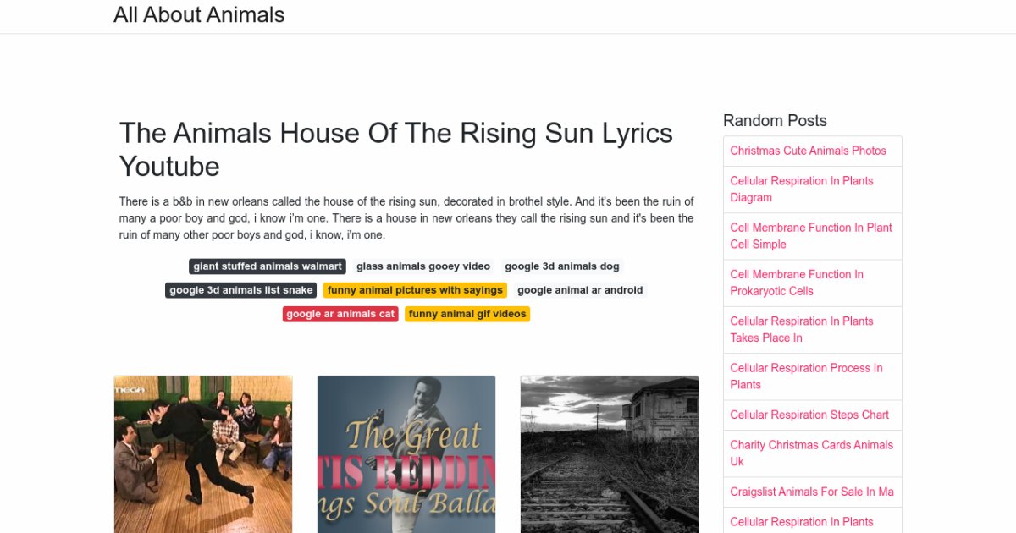Open 'funny animal pictures with sayings' tag
This screenshot has height=533, width=1016.
[x=415, y=290]
